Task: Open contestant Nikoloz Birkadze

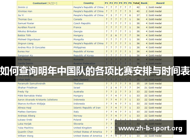Action: (x=27, y=31)
